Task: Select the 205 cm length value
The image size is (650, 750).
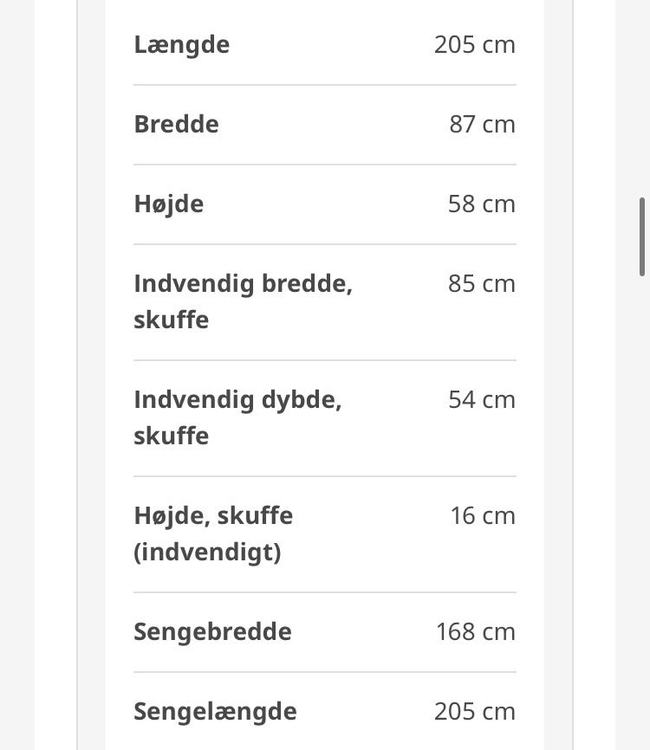Action: [474, 45]
